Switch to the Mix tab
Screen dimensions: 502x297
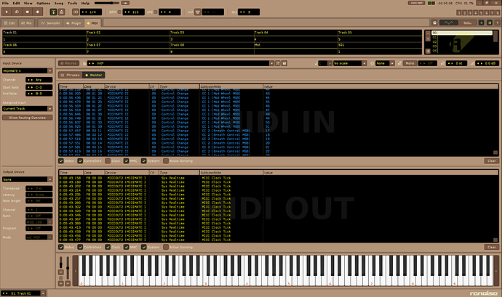pos(26,23)
